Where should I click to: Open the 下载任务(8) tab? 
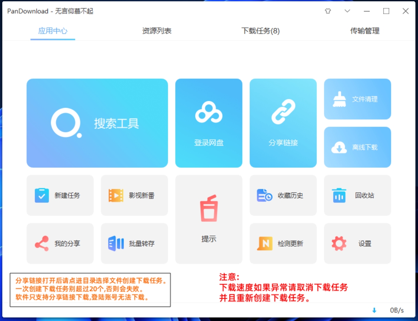click(x=261, y=31)
